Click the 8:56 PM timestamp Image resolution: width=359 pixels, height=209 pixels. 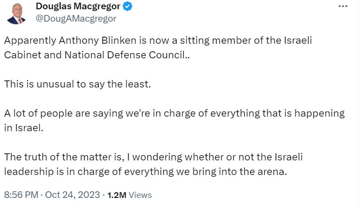[x=20, y=194]
